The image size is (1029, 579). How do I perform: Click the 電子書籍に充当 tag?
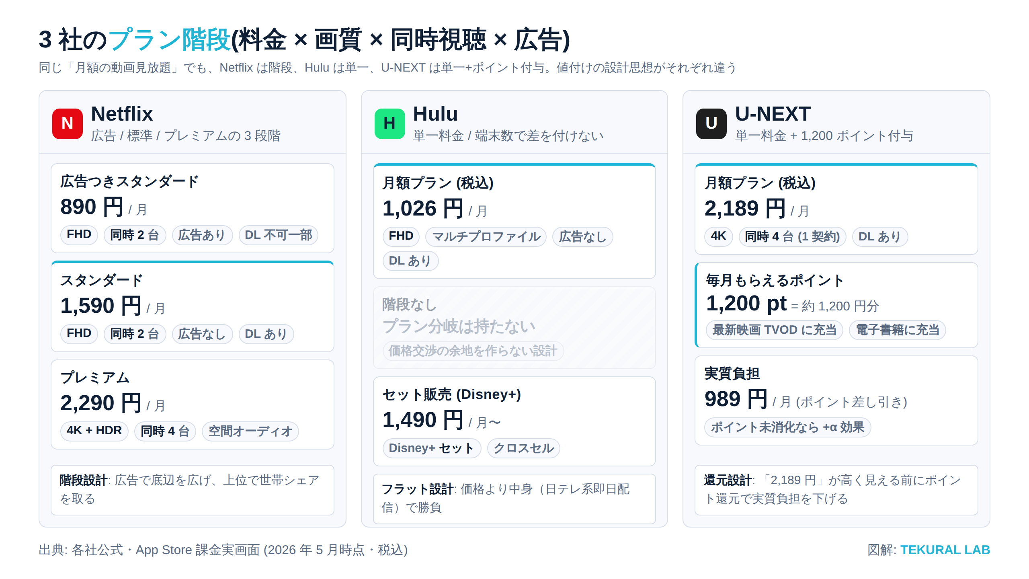pos(897,330)
